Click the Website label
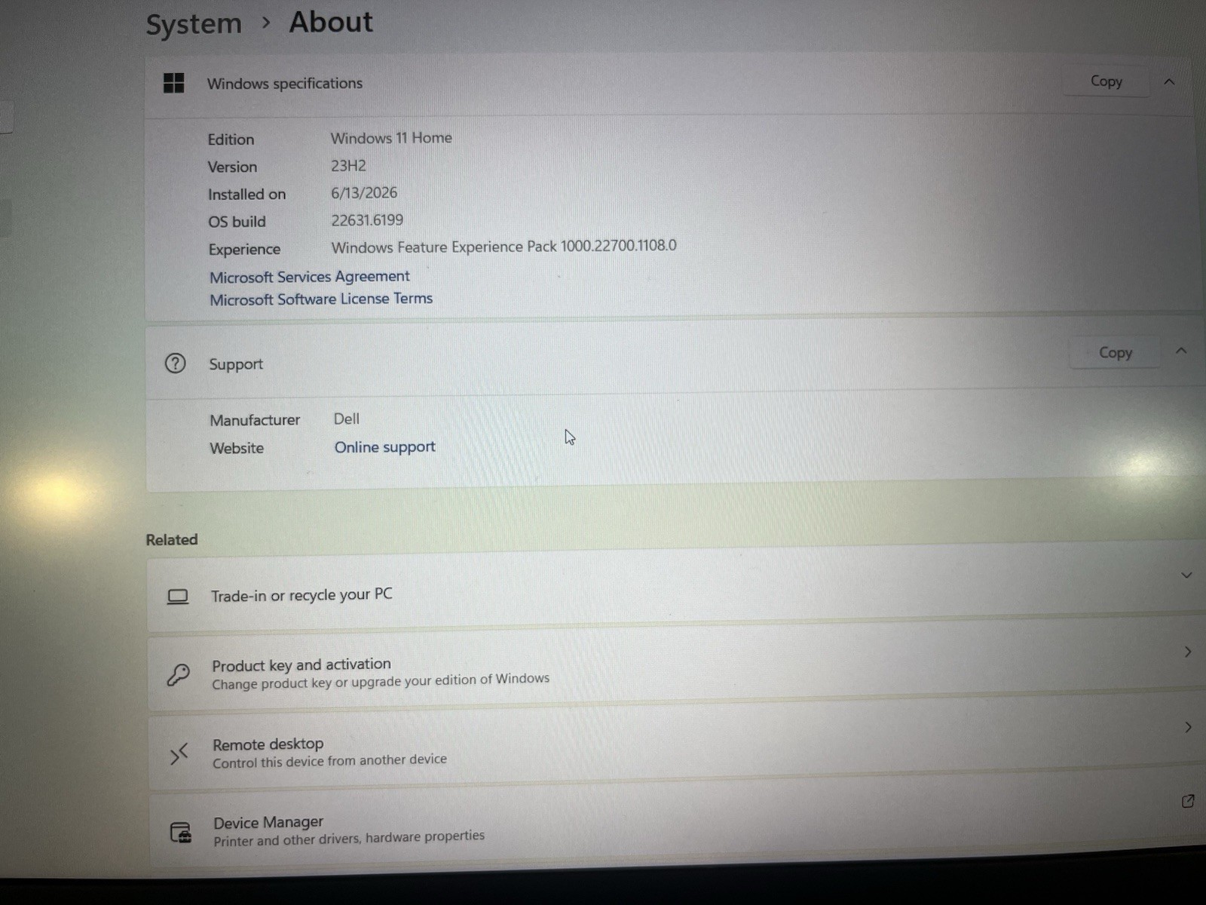This screenshot has height=905, width=1206. 237,448
